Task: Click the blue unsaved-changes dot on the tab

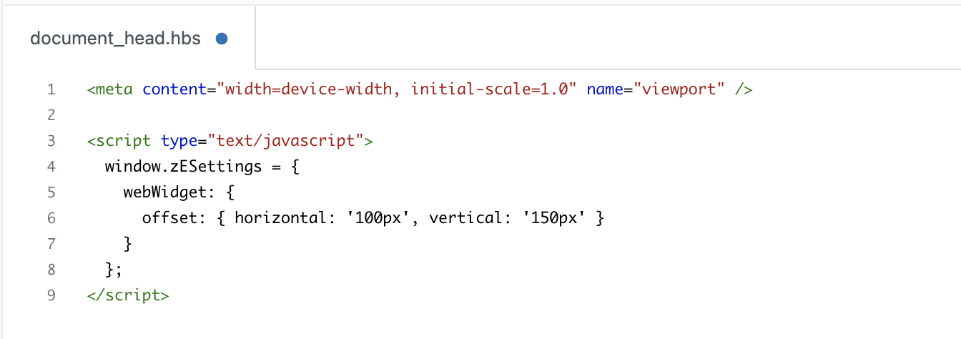Action: click(222, 39)
